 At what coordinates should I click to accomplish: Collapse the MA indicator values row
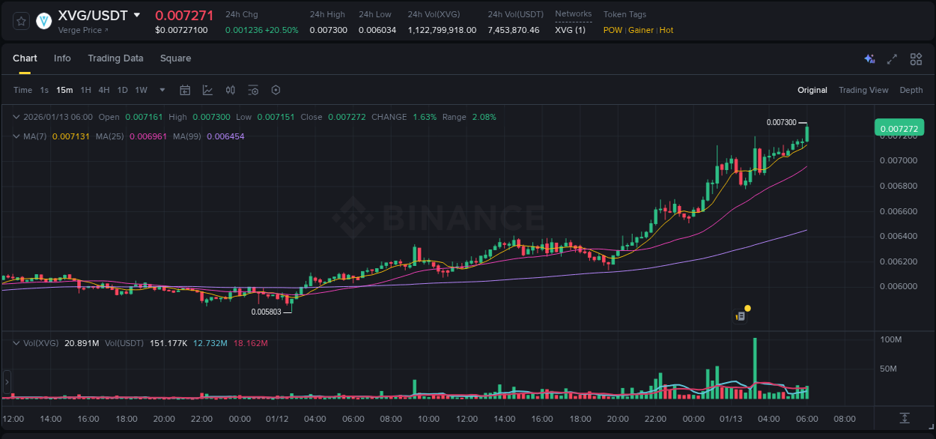(16, 136)
